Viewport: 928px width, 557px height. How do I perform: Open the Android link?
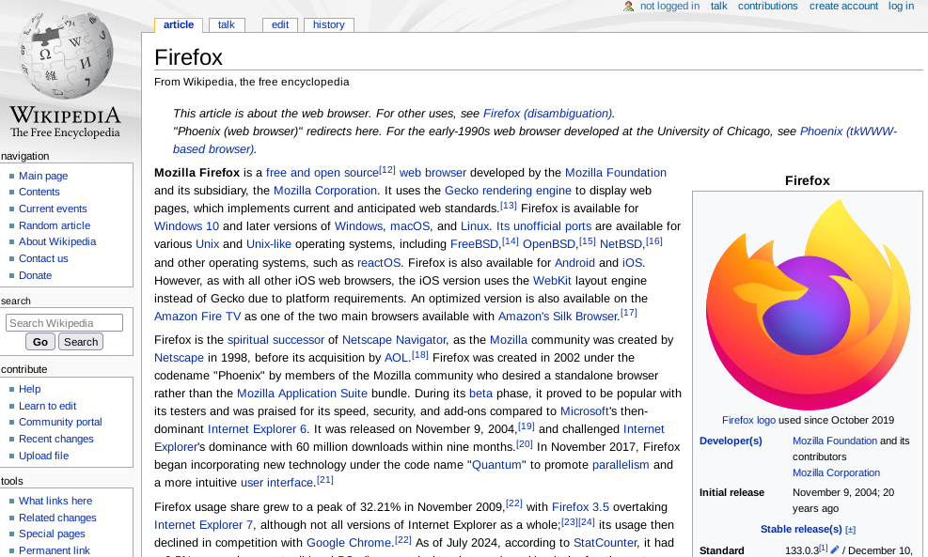574,263
